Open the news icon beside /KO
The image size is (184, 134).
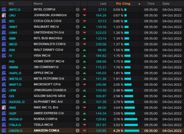(4, 21)
